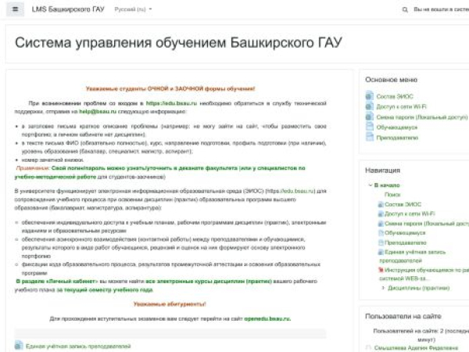This screenshot has height=352, width=469.
Task: Open Доступ к сети Wi-Fi in navigation tree
Action: (x=414, y=213)
